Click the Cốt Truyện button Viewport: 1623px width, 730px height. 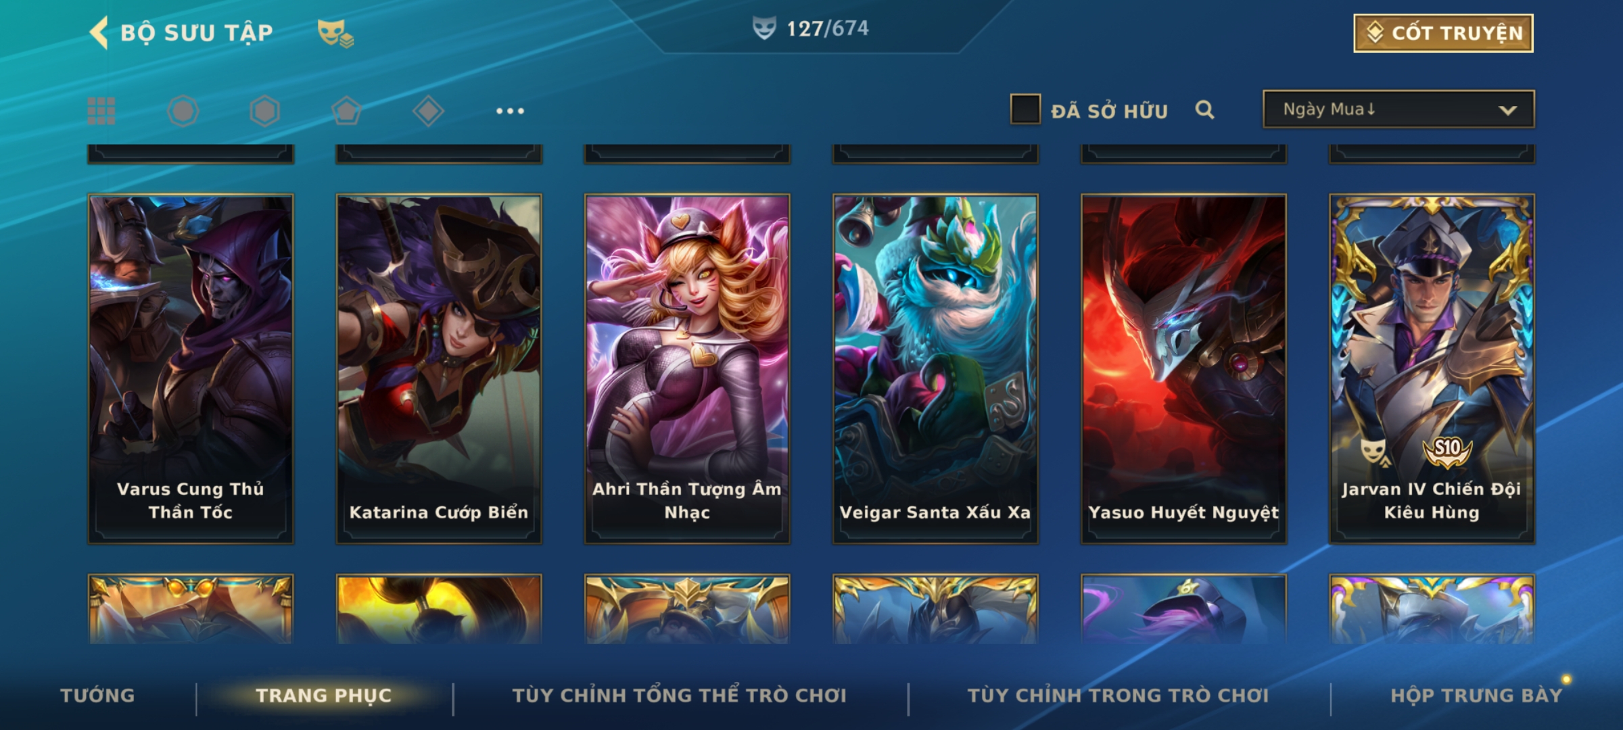[1443, 32]
